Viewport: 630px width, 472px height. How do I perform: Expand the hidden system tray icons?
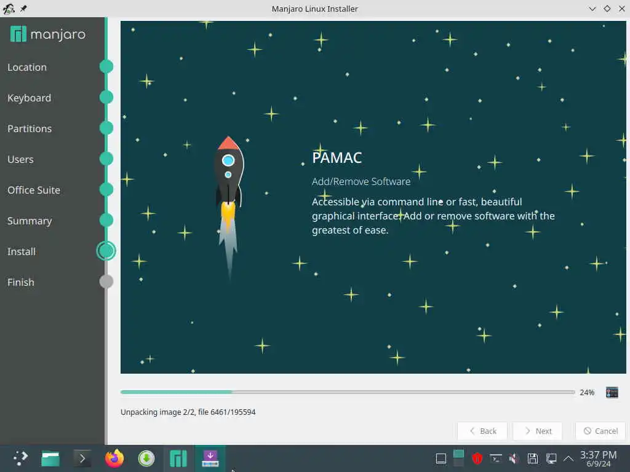568,458
